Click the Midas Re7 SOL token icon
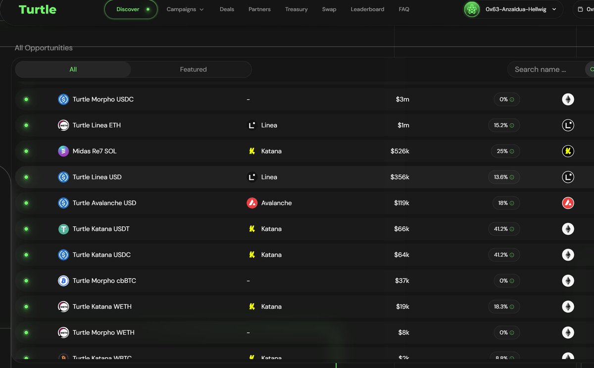Screen dimensions: 594x368 (63, 151)
